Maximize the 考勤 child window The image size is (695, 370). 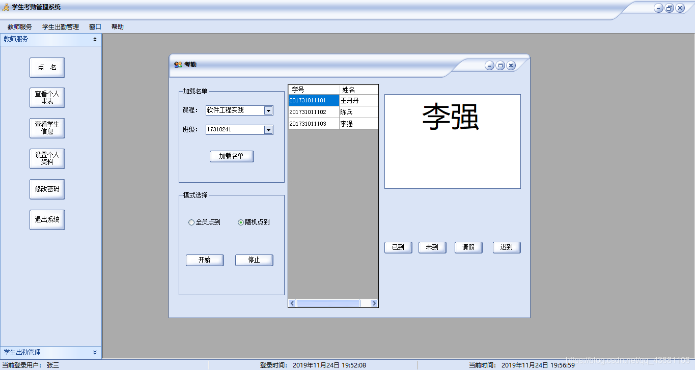[501, 65]
